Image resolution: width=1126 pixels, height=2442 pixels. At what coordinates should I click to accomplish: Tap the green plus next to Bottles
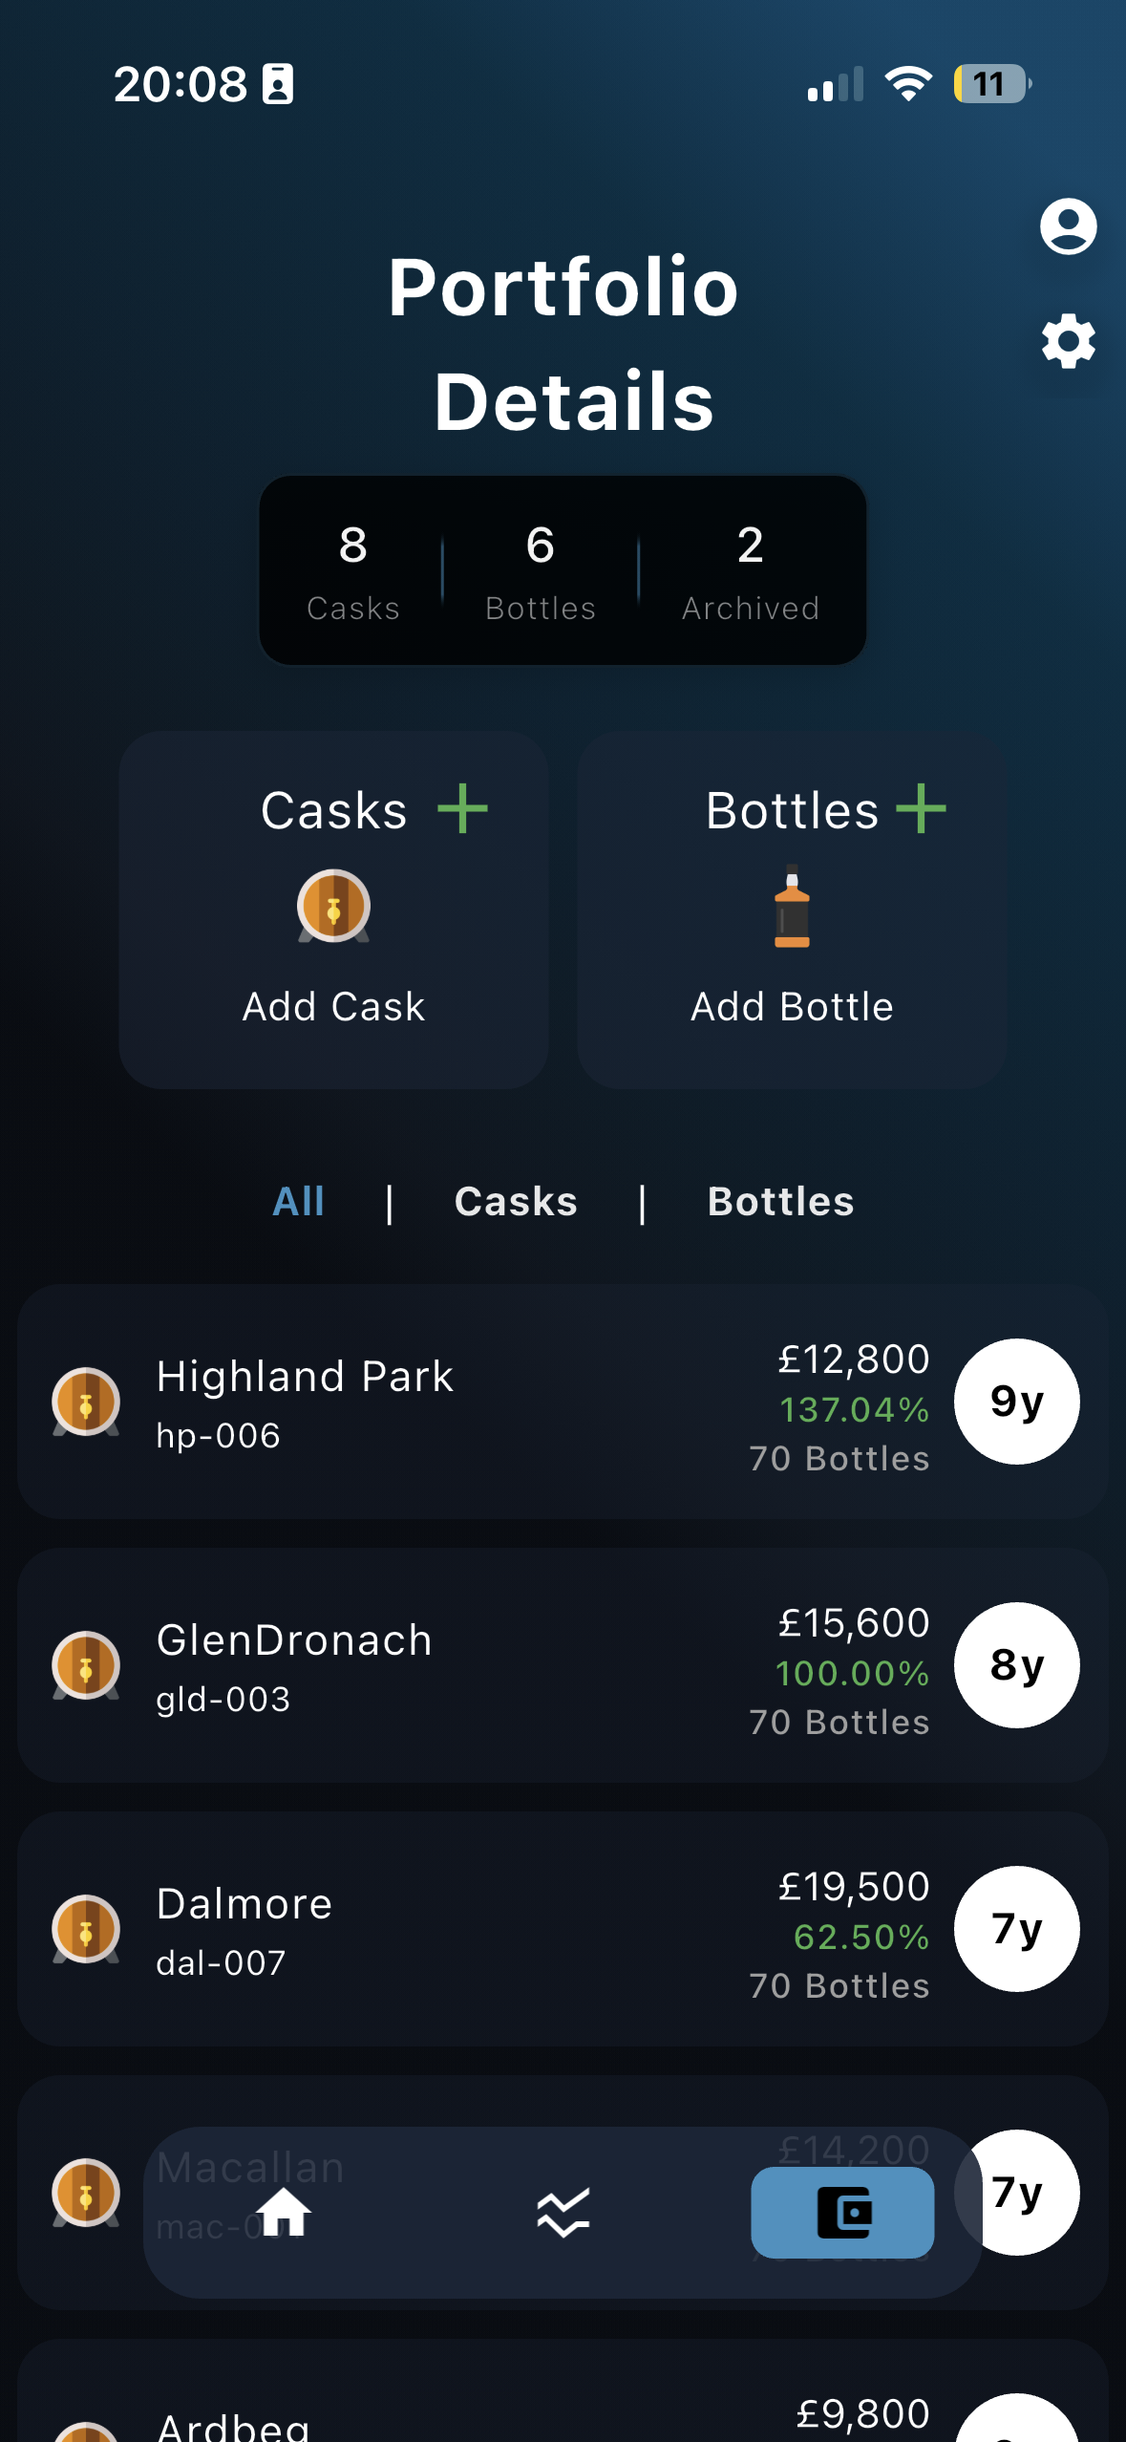(922, 809)
